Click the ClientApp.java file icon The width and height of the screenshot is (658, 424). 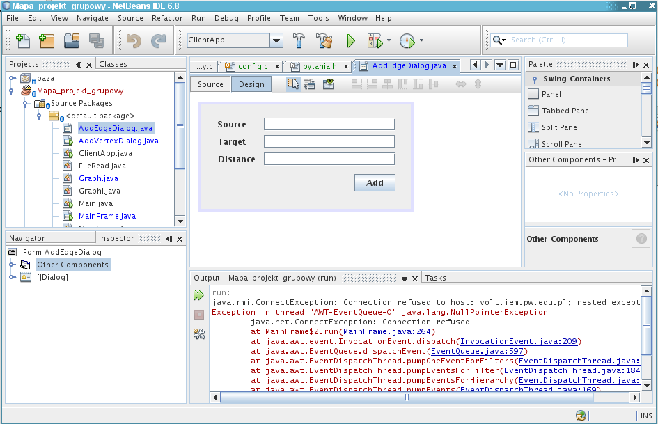coord(68,153)
